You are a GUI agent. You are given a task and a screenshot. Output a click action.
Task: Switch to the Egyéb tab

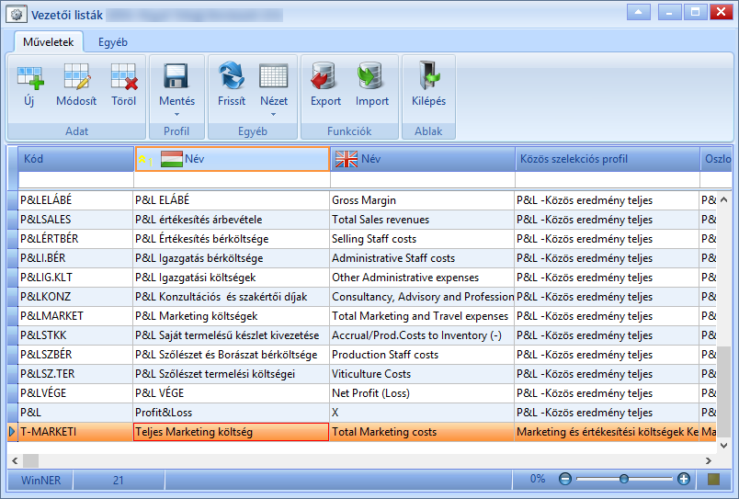coord(113,42)
